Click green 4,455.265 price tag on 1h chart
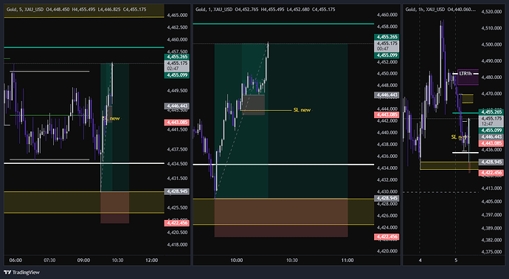This screenshot has height=279, width=509. click(x=491, y=111)
